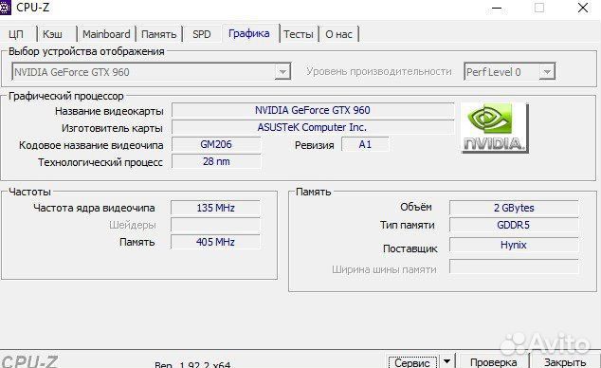Open the Mainboard tab
Image resolution: width=601 pixels, height=368 pixels.
(106, 34)
